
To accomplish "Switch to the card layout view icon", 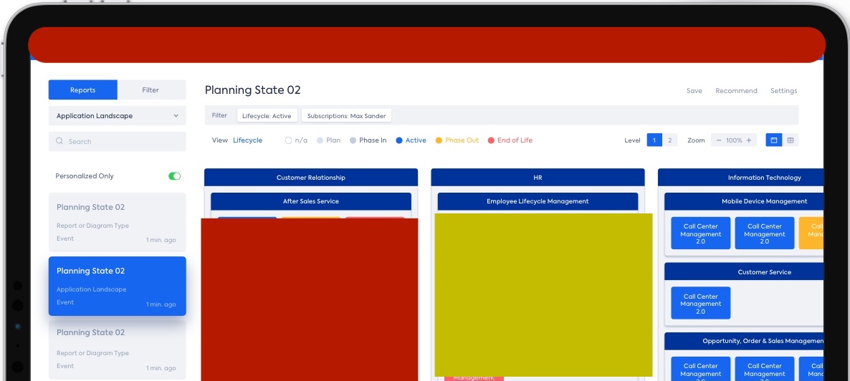I will (x=773, y=140).
